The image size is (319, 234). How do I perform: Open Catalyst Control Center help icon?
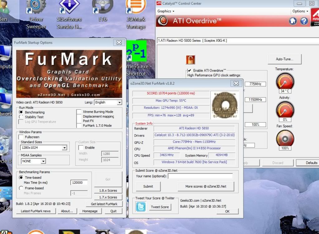[304, 21]
